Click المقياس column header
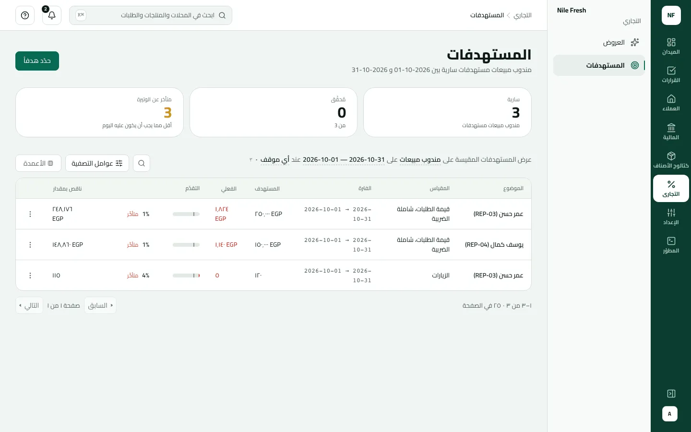 (x=440, y=189)
